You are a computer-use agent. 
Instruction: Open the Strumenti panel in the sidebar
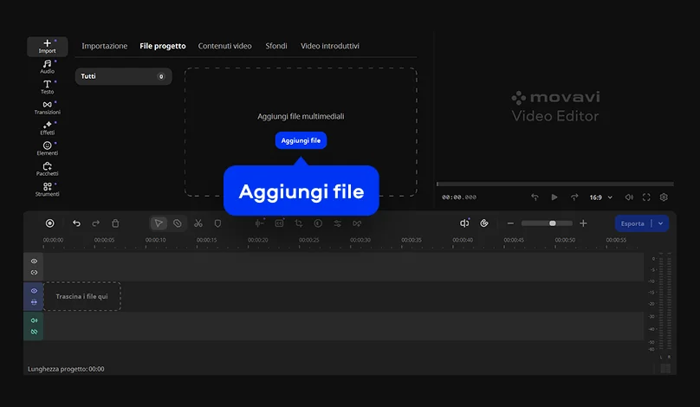click(47, 189)
